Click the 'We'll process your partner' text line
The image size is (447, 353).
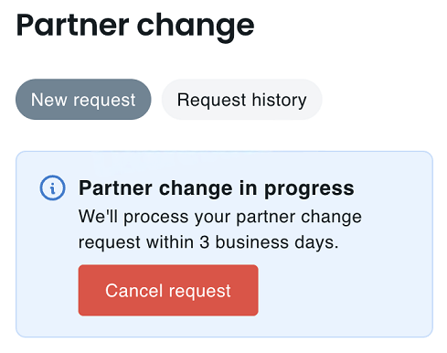pyautogui.click(x=186, y=217)
